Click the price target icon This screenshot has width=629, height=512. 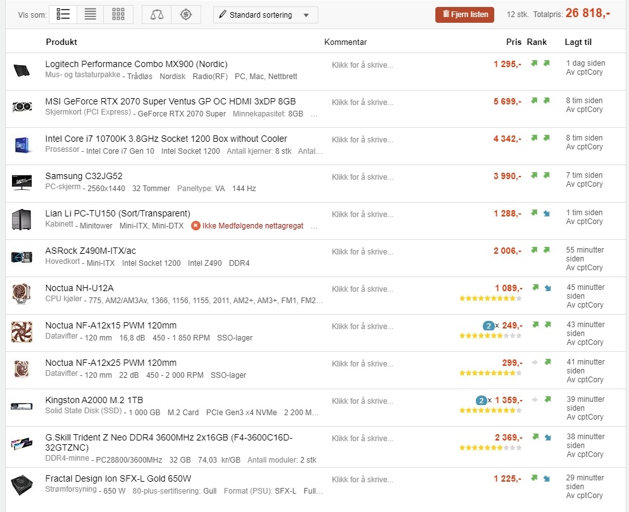click(x=186, y=15)
